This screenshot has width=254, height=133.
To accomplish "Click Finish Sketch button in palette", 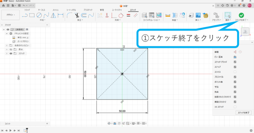I will point(243,113).
